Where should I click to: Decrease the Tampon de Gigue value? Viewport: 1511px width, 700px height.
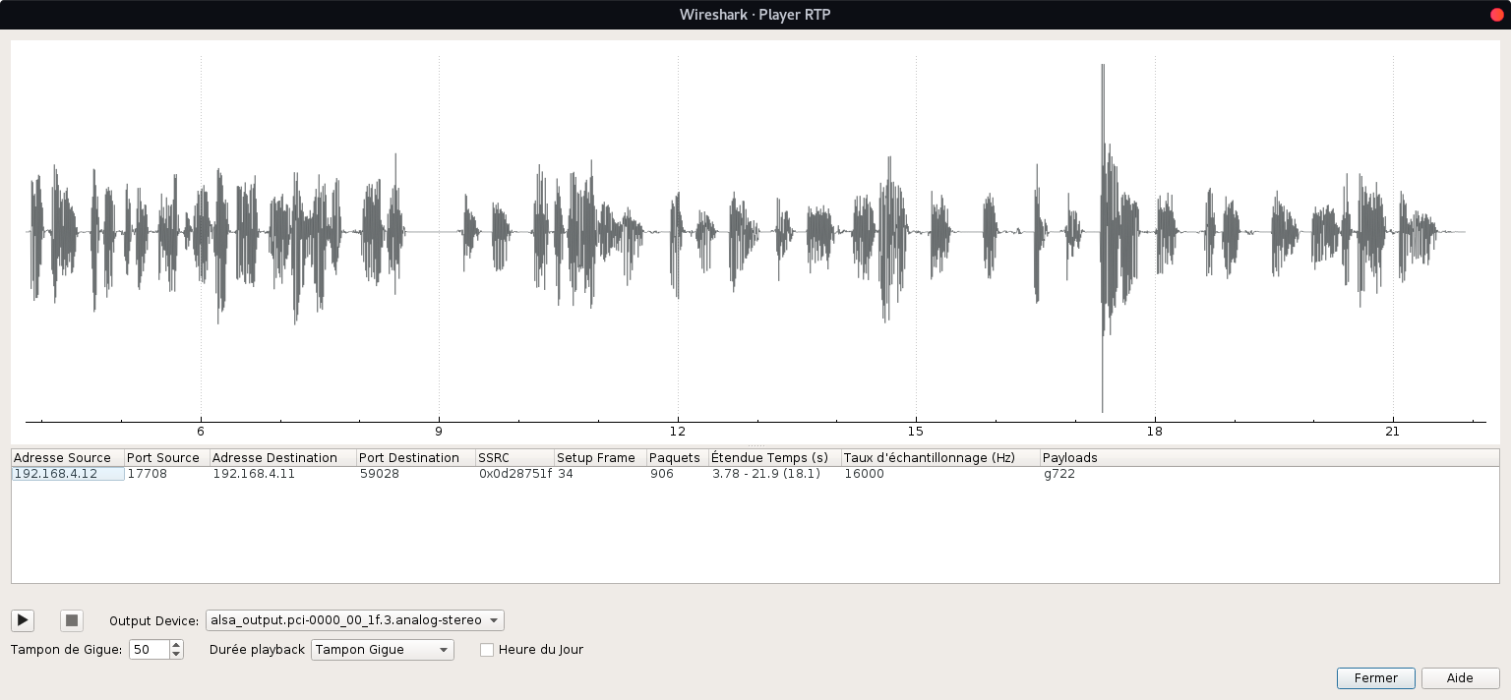tap(176, 654)
